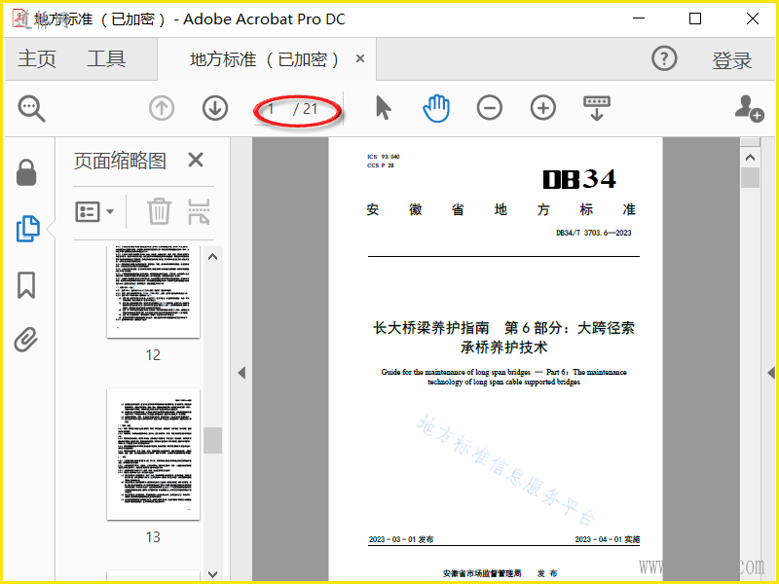This screenshot has width=779, height=584.
Task: Click the document vertical scrollbar thumb
Action: tap(750, 178)
